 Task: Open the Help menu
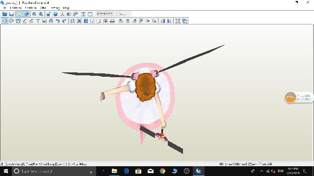66,8
